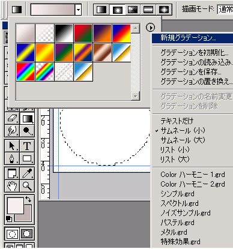Pick the blue-red-yellow gradient swatch
Screen dimensions: 233x249
(121, 33)
